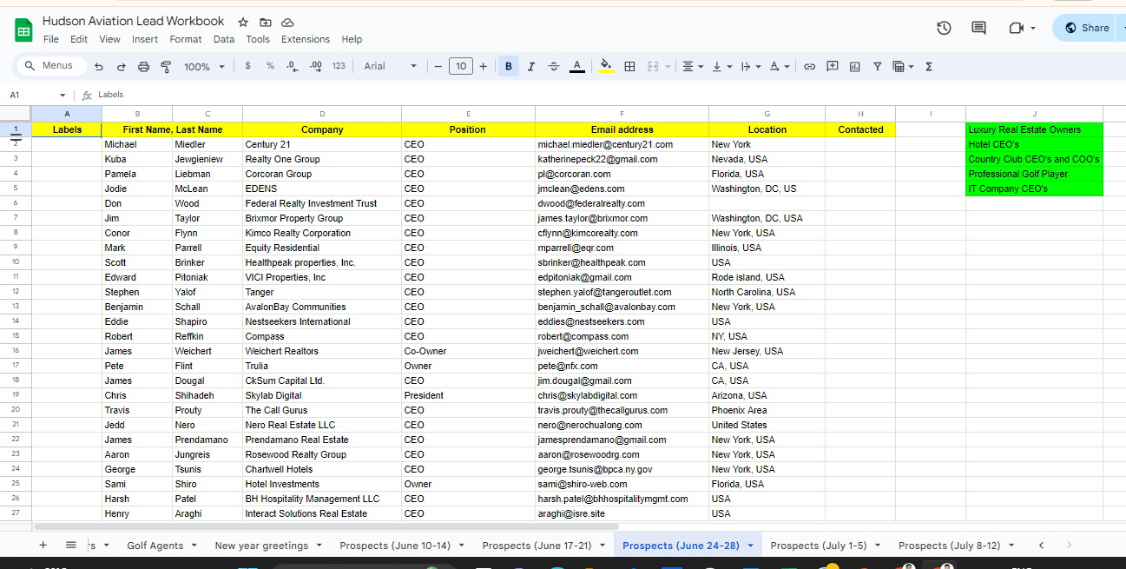Switch to Prospects (July 1-5) tab

coord(819,546)
